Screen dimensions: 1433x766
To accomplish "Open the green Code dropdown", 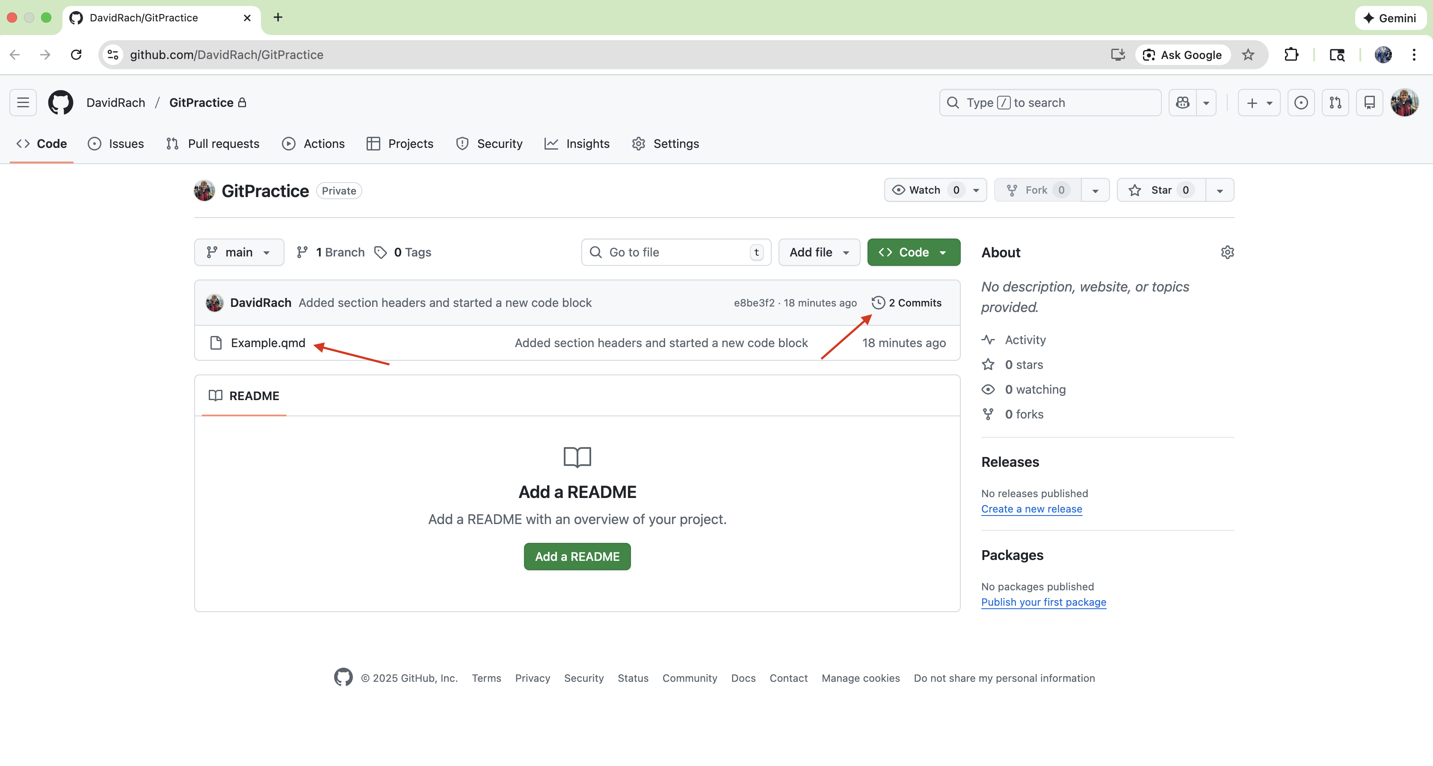I will (x=913, y=252).
